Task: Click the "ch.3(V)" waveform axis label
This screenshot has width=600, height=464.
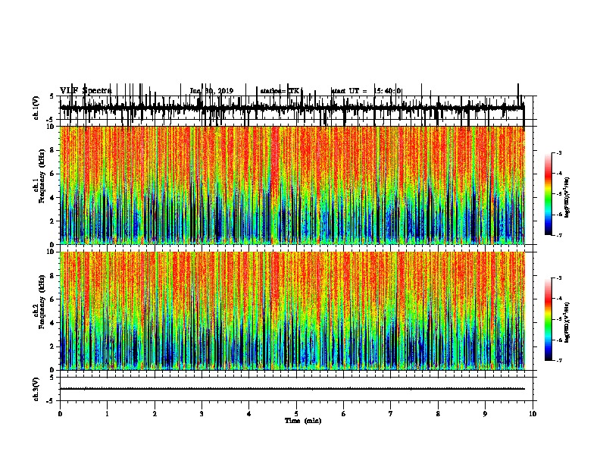Action: [36, 389]
